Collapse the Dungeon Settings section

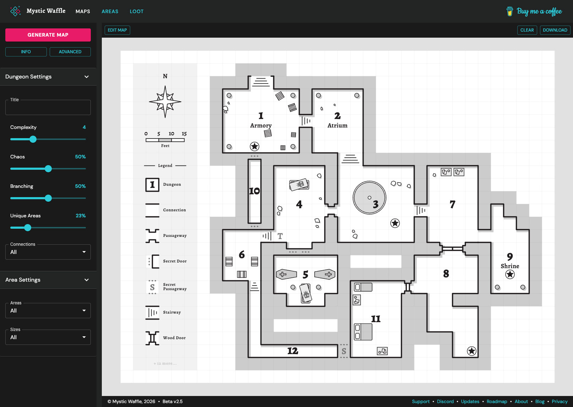(x=86, y=77)
